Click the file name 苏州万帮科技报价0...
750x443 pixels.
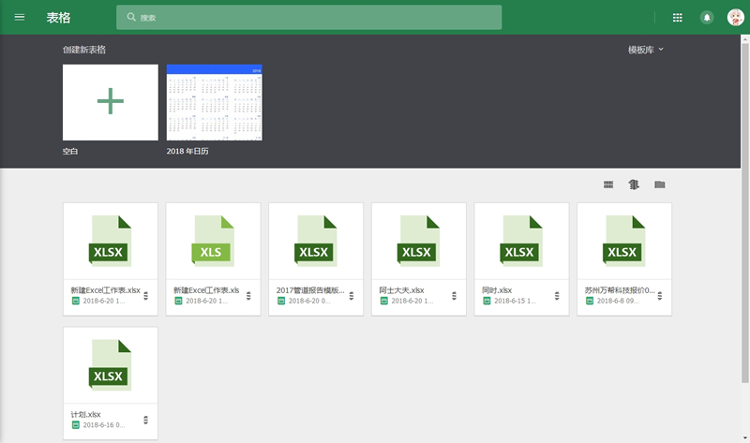click(x=620, y=290)
